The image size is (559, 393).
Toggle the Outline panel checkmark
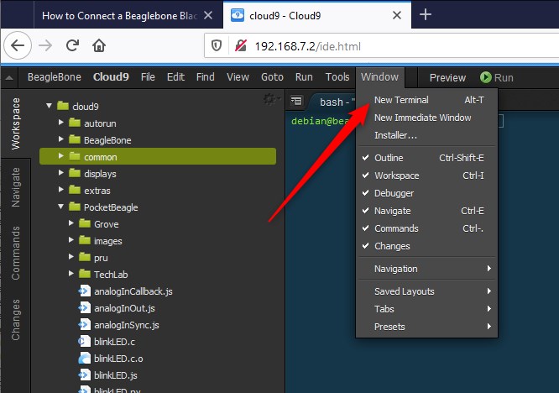point(365,158)
